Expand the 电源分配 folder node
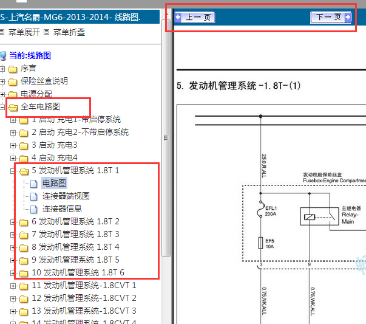The width and height of the screenshot is (366, 324). click(x=2, y=94)
